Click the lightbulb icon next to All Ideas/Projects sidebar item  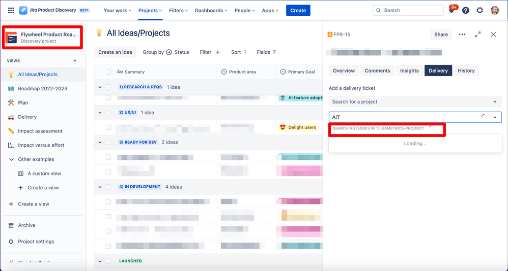(11, 74)
